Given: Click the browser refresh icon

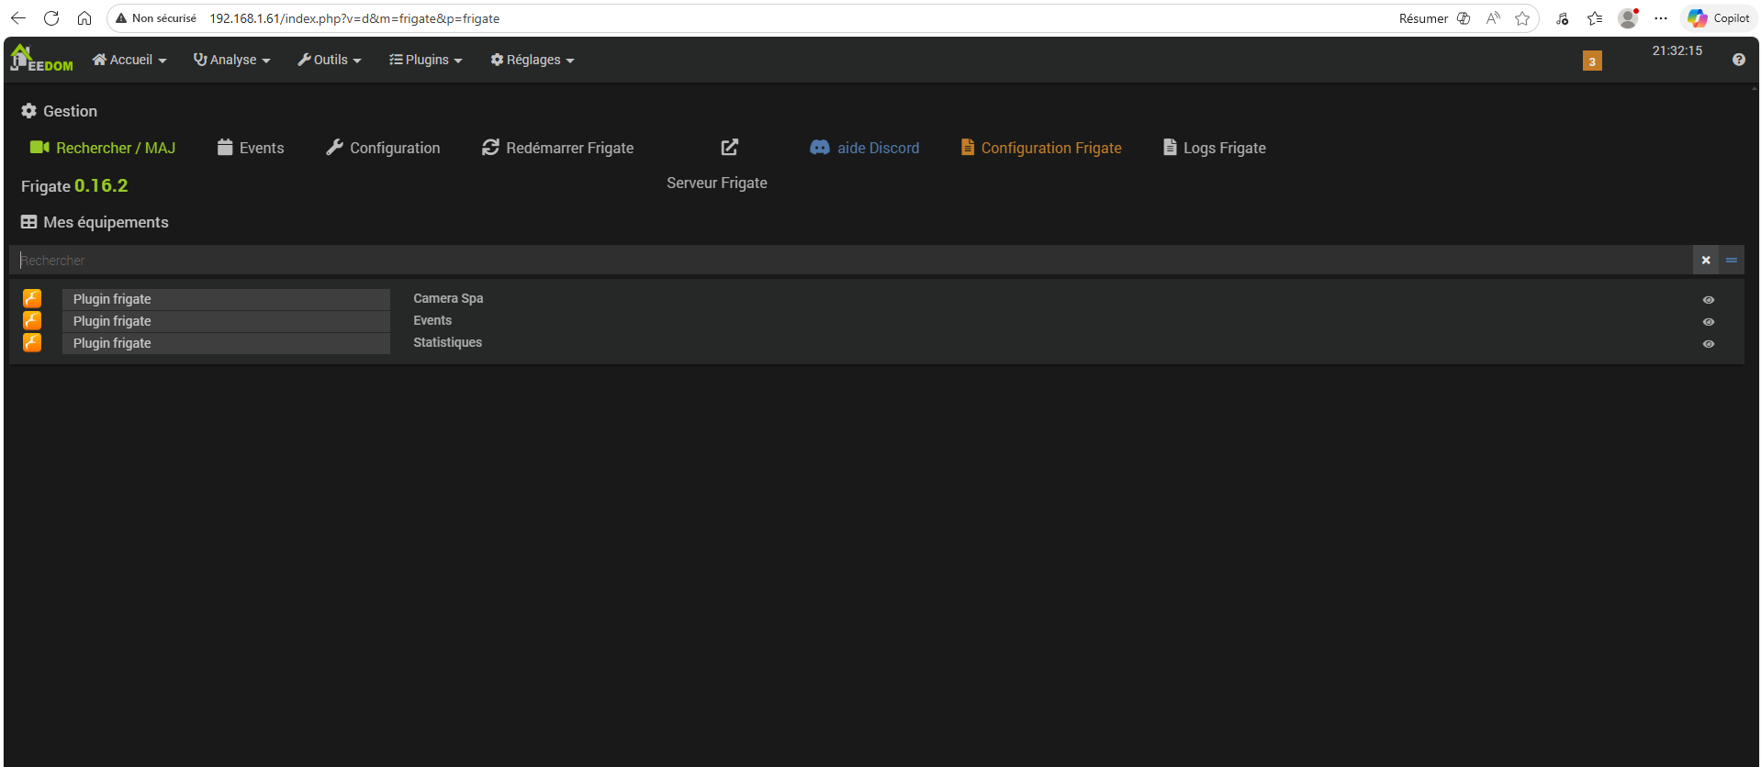Looking at the screenshot, I should tap(51, 18).
